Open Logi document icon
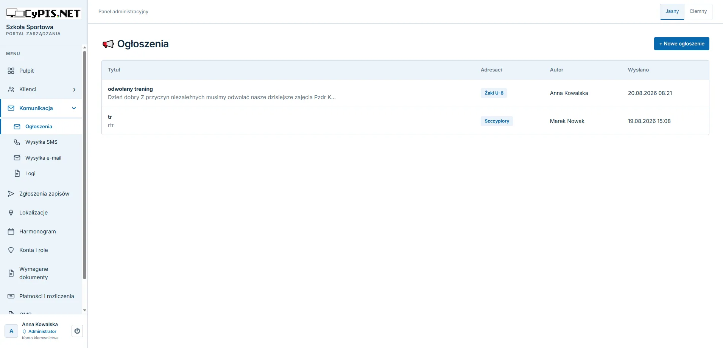Viewport: 723px width, 348px height. pos(17,173)
